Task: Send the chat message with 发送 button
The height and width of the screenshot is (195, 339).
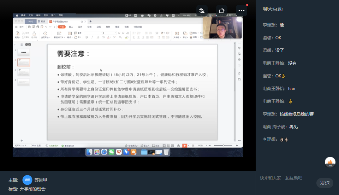Action: point(325,183)
